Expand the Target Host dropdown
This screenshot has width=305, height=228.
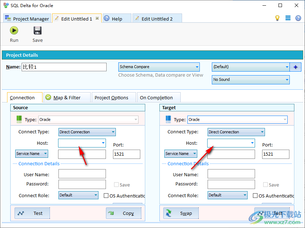point(252,143)
